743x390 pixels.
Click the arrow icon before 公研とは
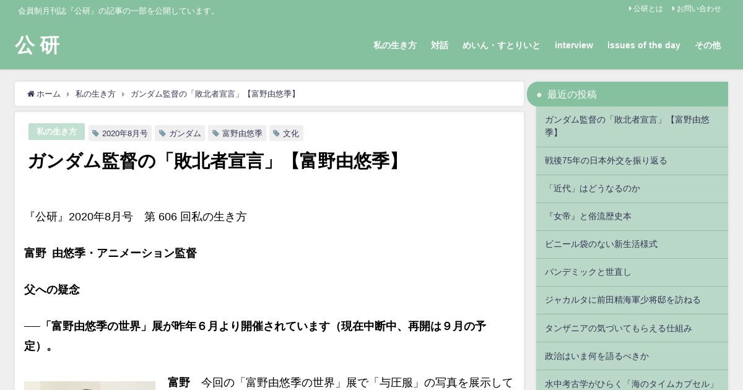pyautogui.click(x=630, y=9)
